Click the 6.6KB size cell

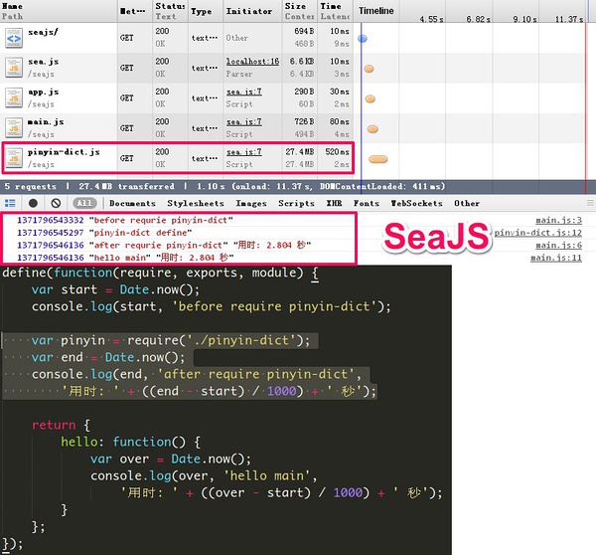click(302, 62)
